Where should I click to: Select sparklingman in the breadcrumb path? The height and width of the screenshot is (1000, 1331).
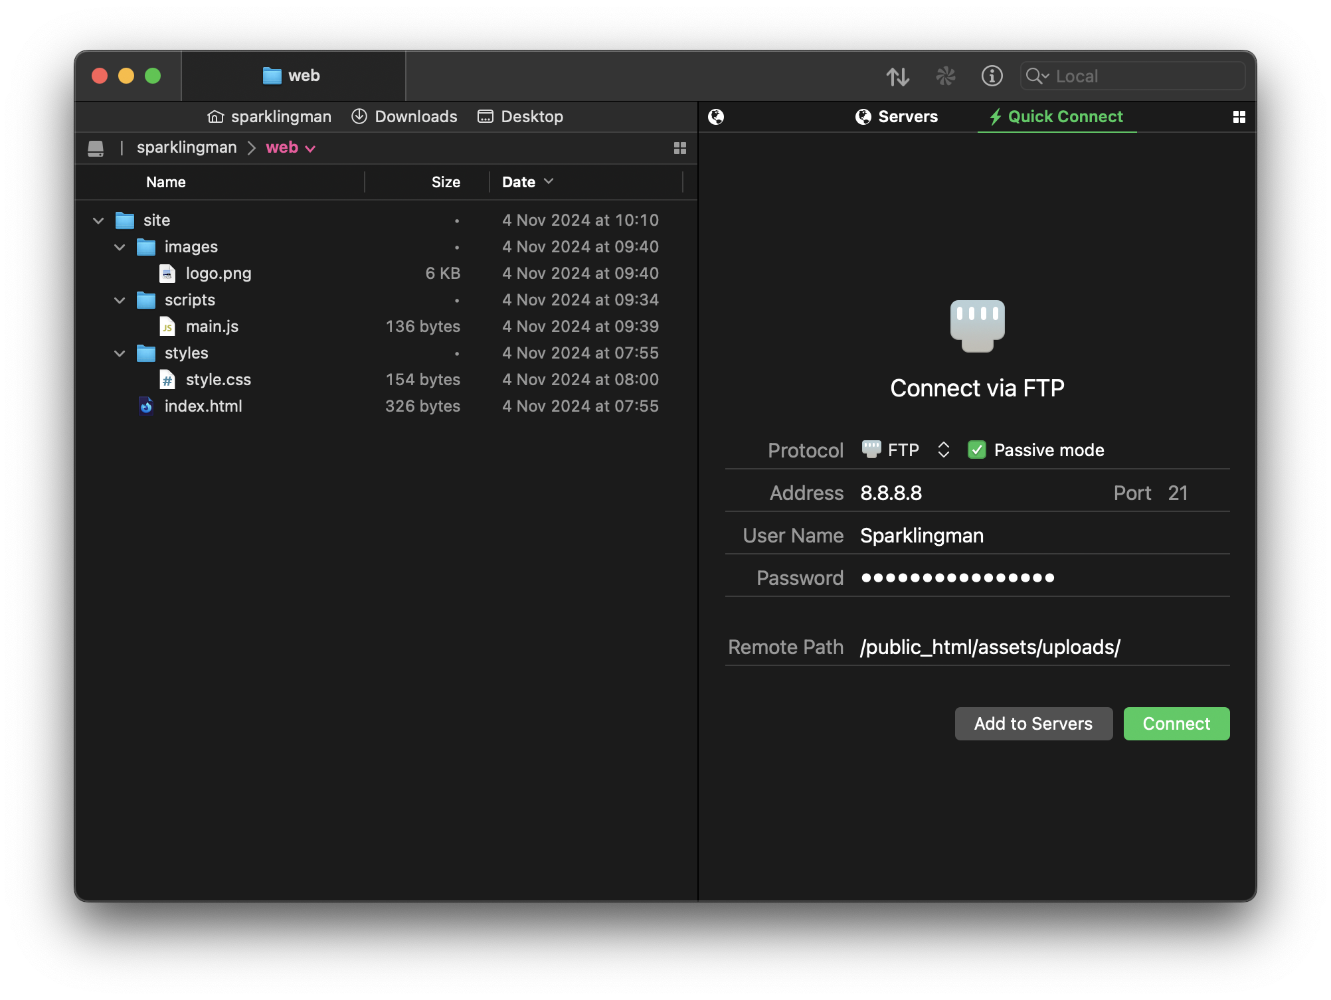point(187,147)
